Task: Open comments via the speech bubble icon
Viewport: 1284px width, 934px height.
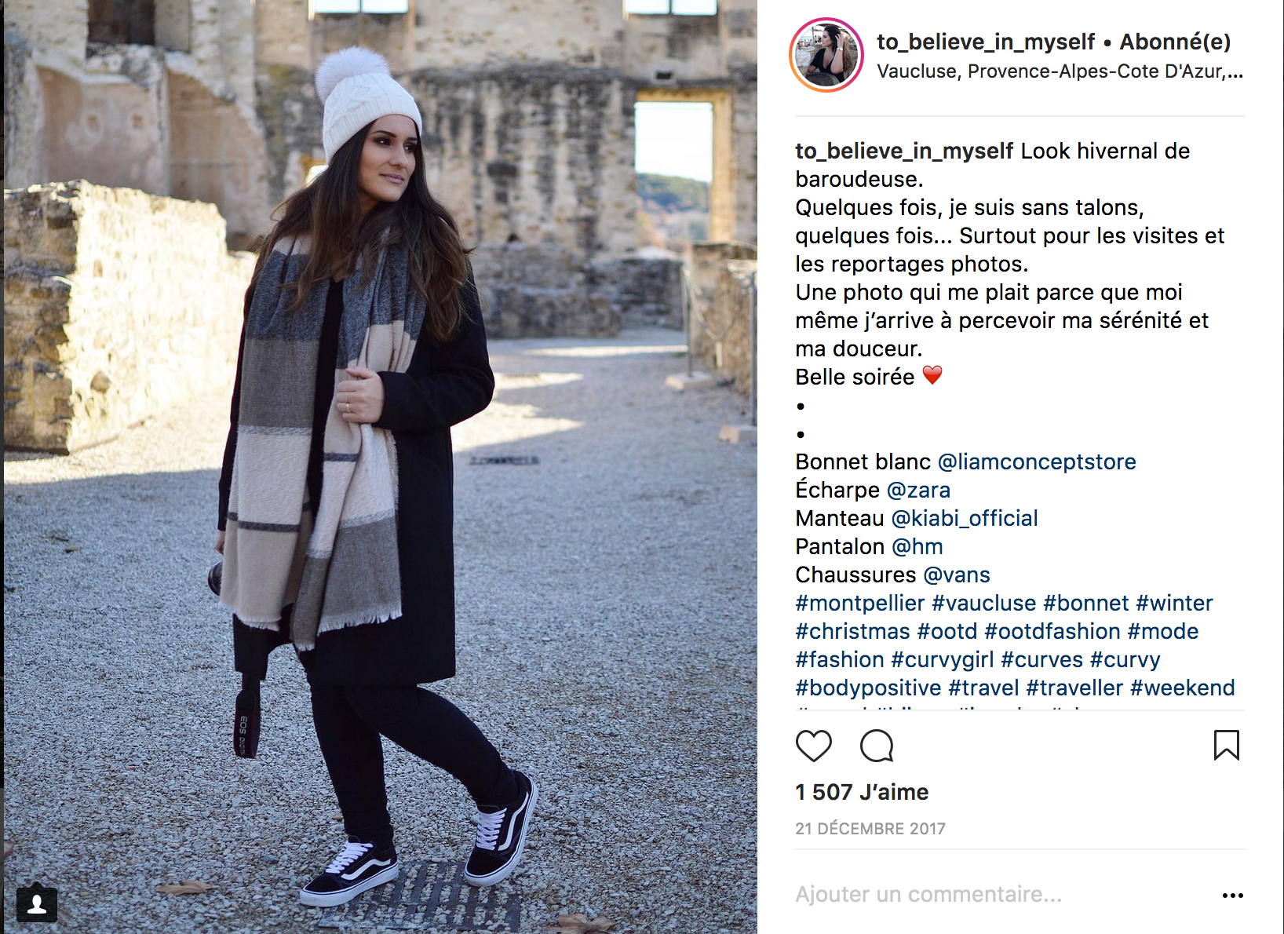Action: [x=877, y=746]
